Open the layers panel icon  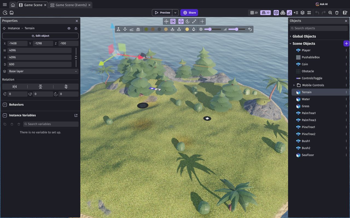coord(302,13)
